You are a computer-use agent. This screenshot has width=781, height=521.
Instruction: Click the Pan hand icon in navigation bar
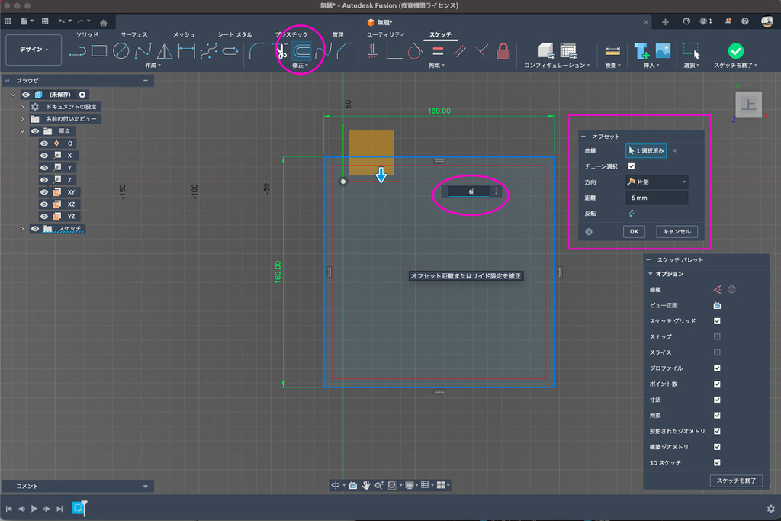(x=366, y=484)
